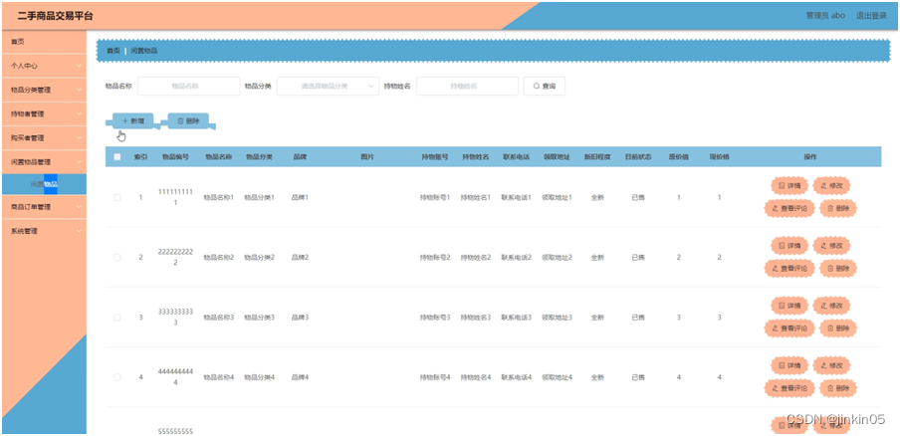Click 修改 for row 物品名称4
The height and width of the screenshot is (436, 900).
831,365
